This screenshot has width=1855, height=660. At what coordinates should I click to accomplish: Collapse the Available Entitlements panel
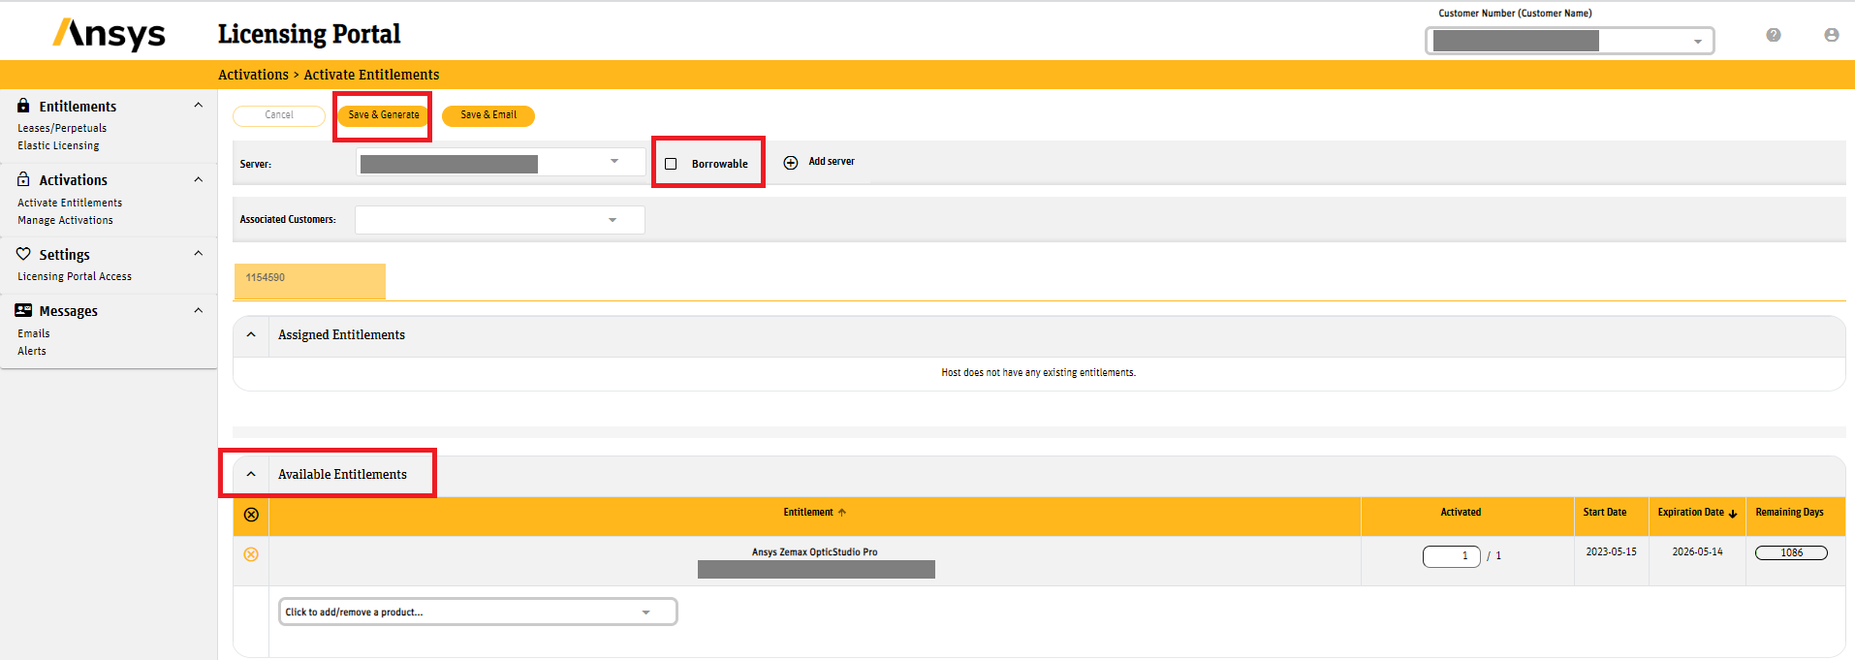click(x=251, y=474)
